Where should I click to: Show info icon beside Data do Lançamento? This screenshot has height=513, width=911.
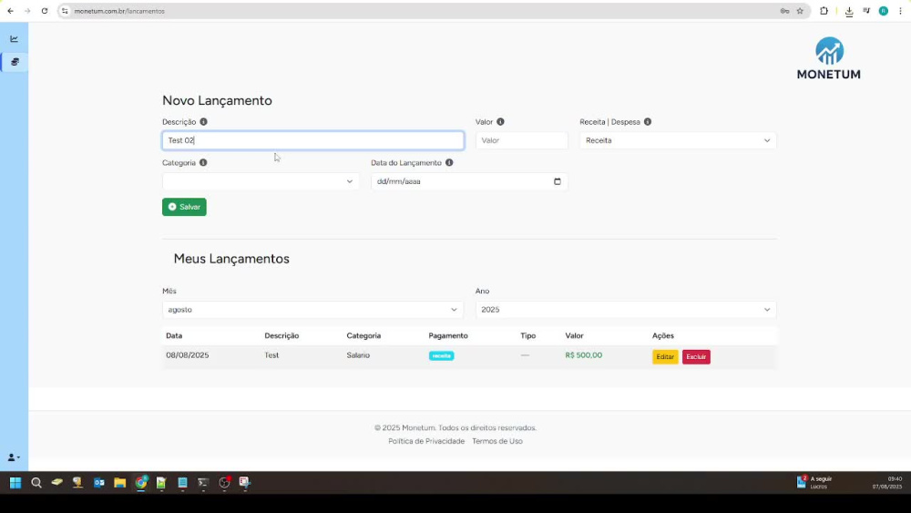[449, 163]
